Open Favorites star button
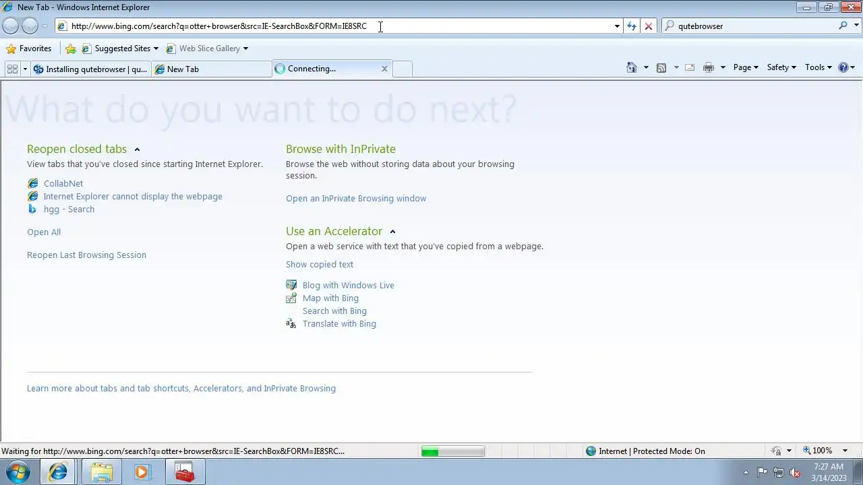Screen dimensions: 863x485 [x=28, y=48]
